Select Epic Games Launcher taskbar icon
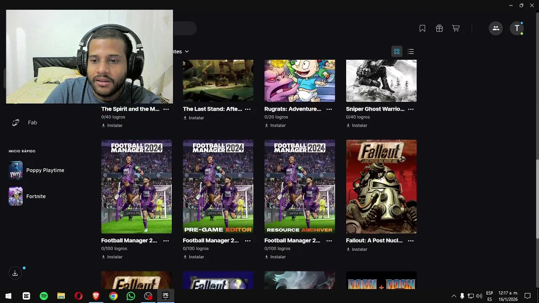The width and height of the screenshot is (539, 303). [x=165, y=296]
